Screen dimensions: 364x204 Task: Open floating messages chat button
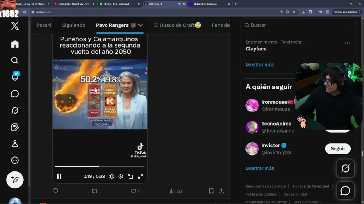point(346,191)
